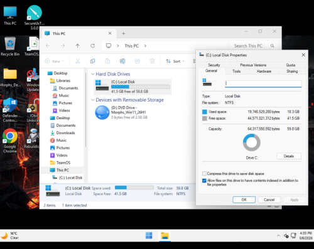Screen dimensions: 314x249
Task: Select the General tab in Properties
Action: tap(211, 71)
